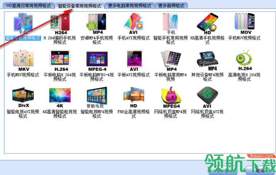276x175 pixels.
Task: Select the 手机MOV视频格式 icon
Action: pos(245,23)
